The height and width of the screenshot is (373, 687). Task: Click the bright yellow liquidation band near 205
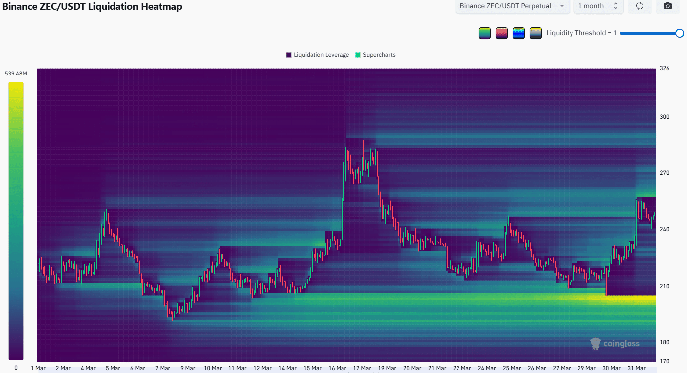(622, 298)
